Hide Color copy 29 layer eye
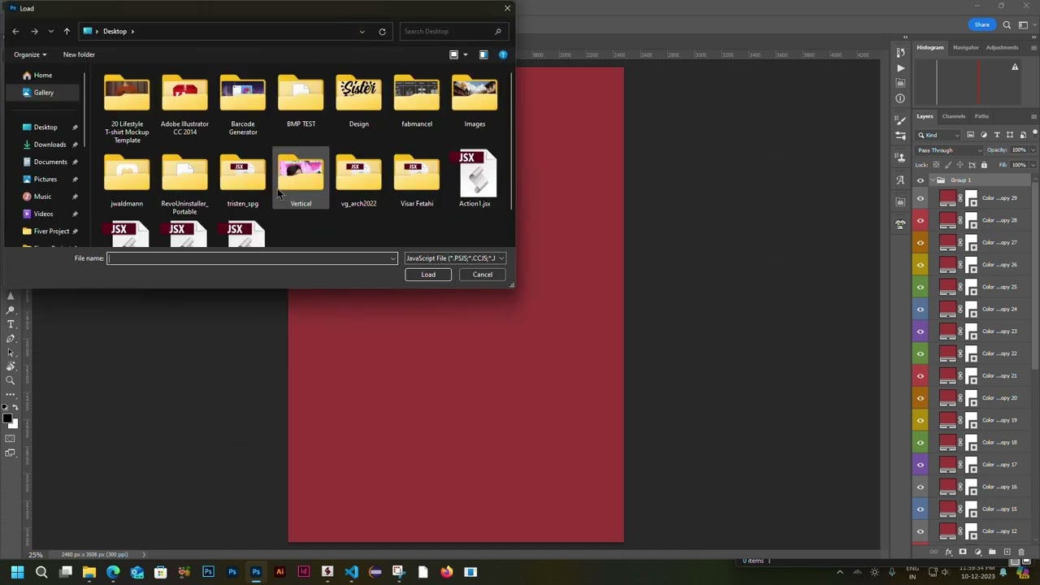Viewport: 1040px width, 585px height. pyautogui.click(x=921, y=198)
